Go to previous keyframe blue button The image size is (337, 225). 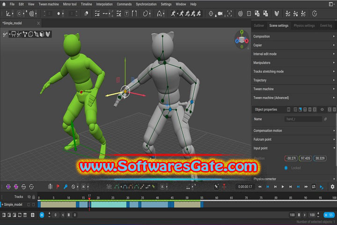pyautogui.click(x=268, y=187)
